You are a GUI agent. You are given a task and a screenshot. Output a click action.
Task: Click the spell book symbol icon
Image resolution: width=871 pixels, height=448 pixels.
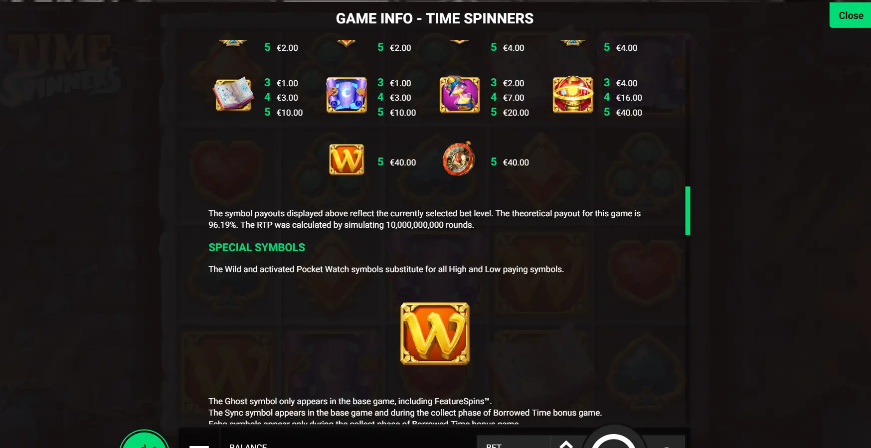233,94
